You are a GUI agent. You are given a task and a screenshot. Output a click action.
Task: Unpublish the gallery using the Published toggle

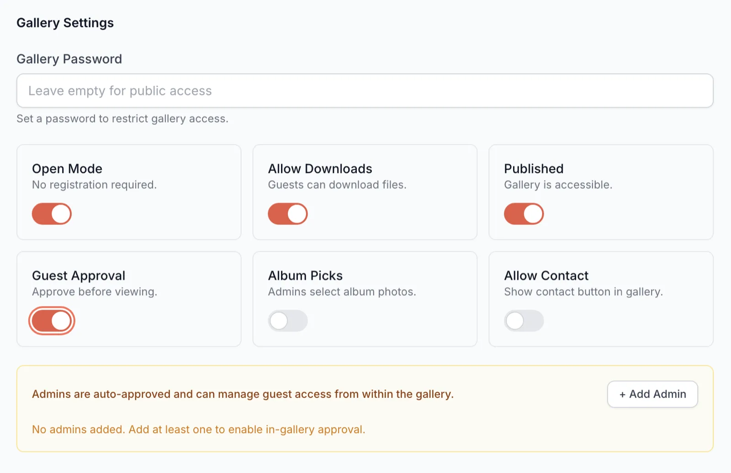(x=524, y=214)
